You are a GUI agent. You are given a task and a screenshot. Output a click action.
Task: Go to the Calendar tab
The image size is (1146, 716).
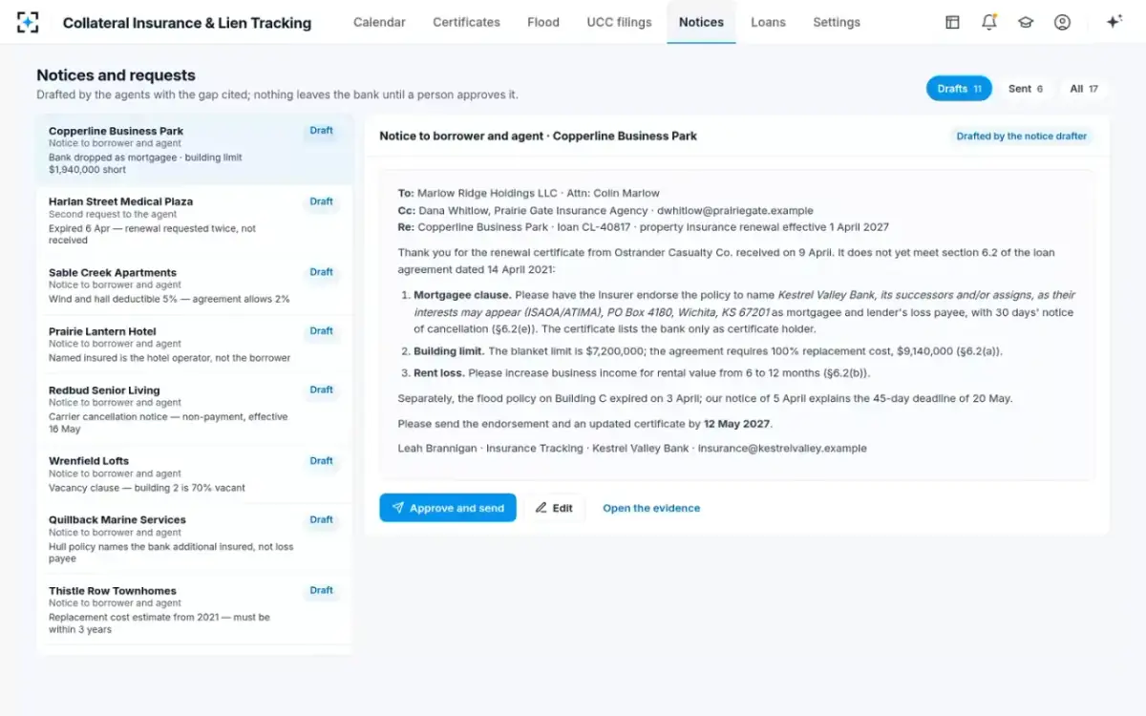pos(379,22)
